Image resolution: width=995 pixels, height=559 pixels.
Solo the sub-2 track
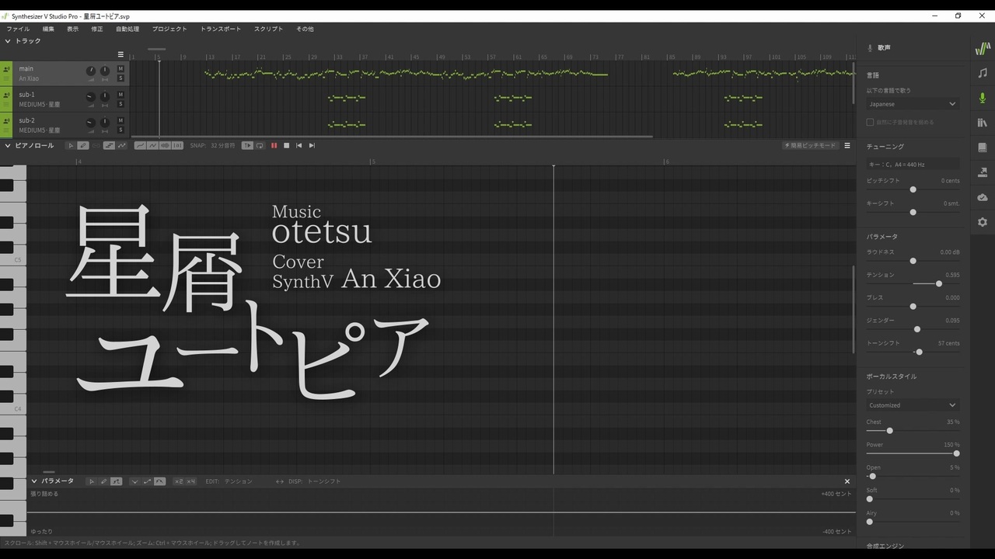(120, 130)
